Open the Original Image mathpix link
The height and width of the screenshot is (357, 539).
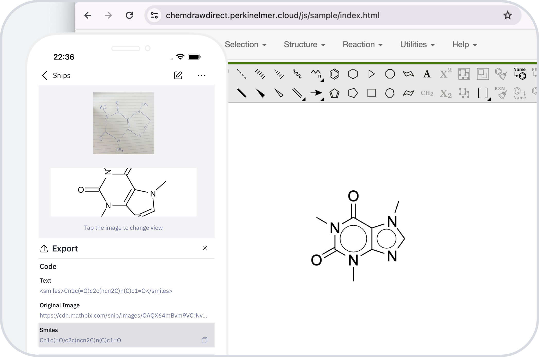[x=123, y=315]
